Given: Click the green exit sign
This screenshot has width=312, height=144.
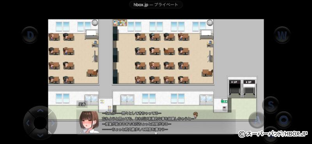Looking at the screenshot, I should (224, 101).
